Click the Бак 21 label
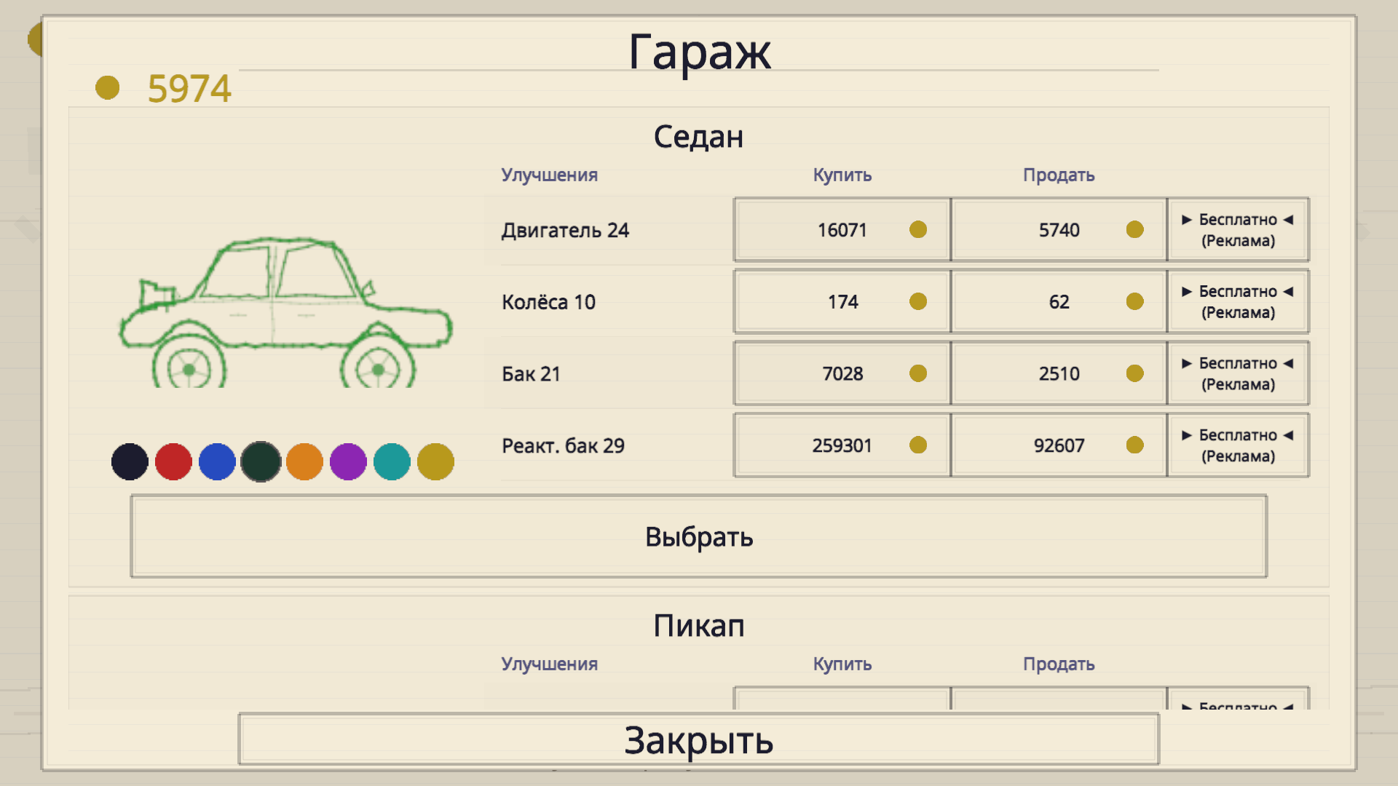 click(x=531, y=373)
